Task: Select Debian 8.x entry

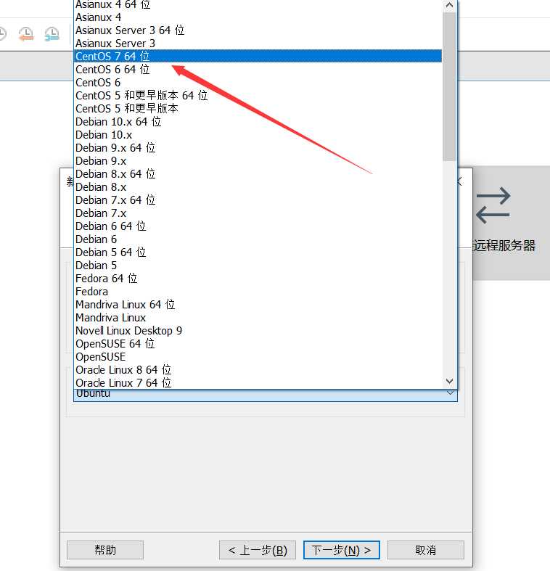Action: (x=258, y=187)
